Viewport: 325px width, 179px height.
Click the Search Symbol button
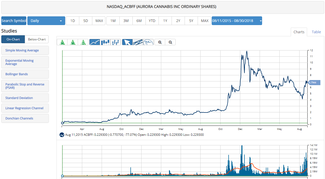pyautogui.click(x=14, y=21)
